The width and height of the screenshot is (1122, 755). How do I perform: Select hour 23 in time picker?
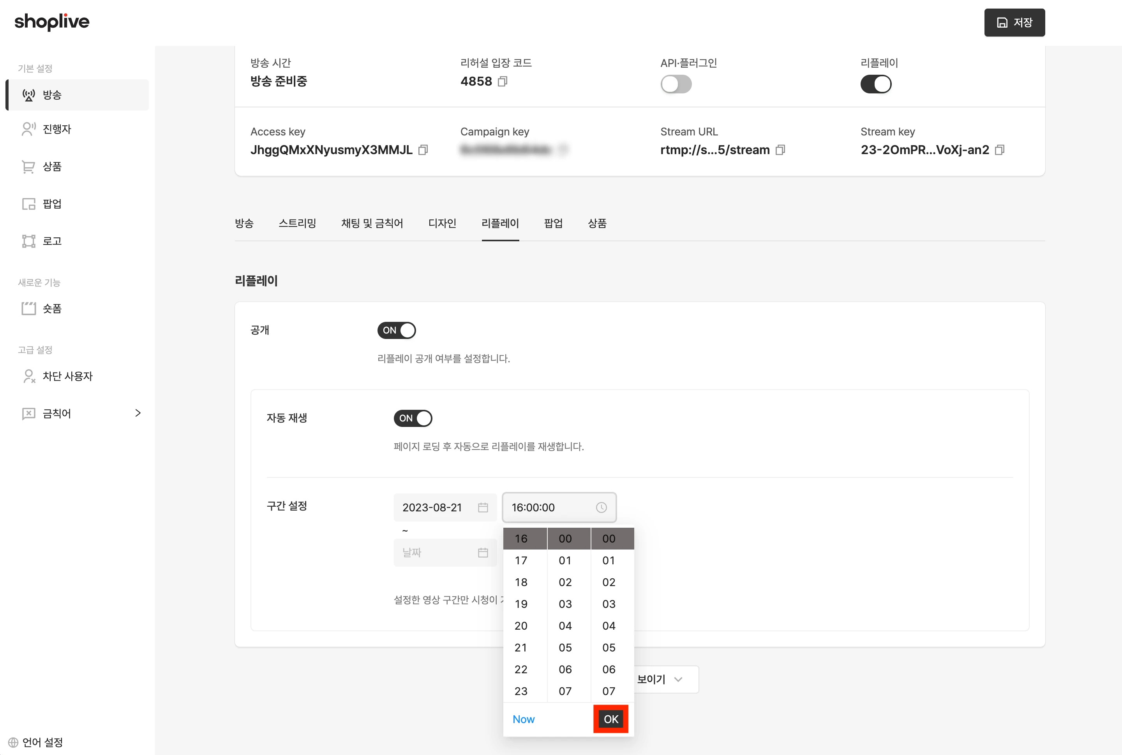pyautogui.click(x=521, y=692)
